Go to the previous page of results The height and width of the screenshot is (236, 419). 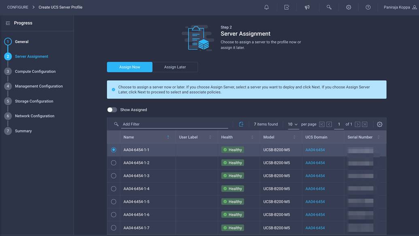pyautogui.click(x=329, y=124)
